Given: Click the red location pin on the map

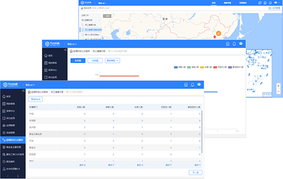Looking at the screenshot, I should [215, 37].
